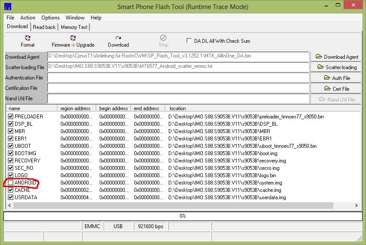Click the region address column header
This screenshot has width=366, height=245.
coord(77,108)
